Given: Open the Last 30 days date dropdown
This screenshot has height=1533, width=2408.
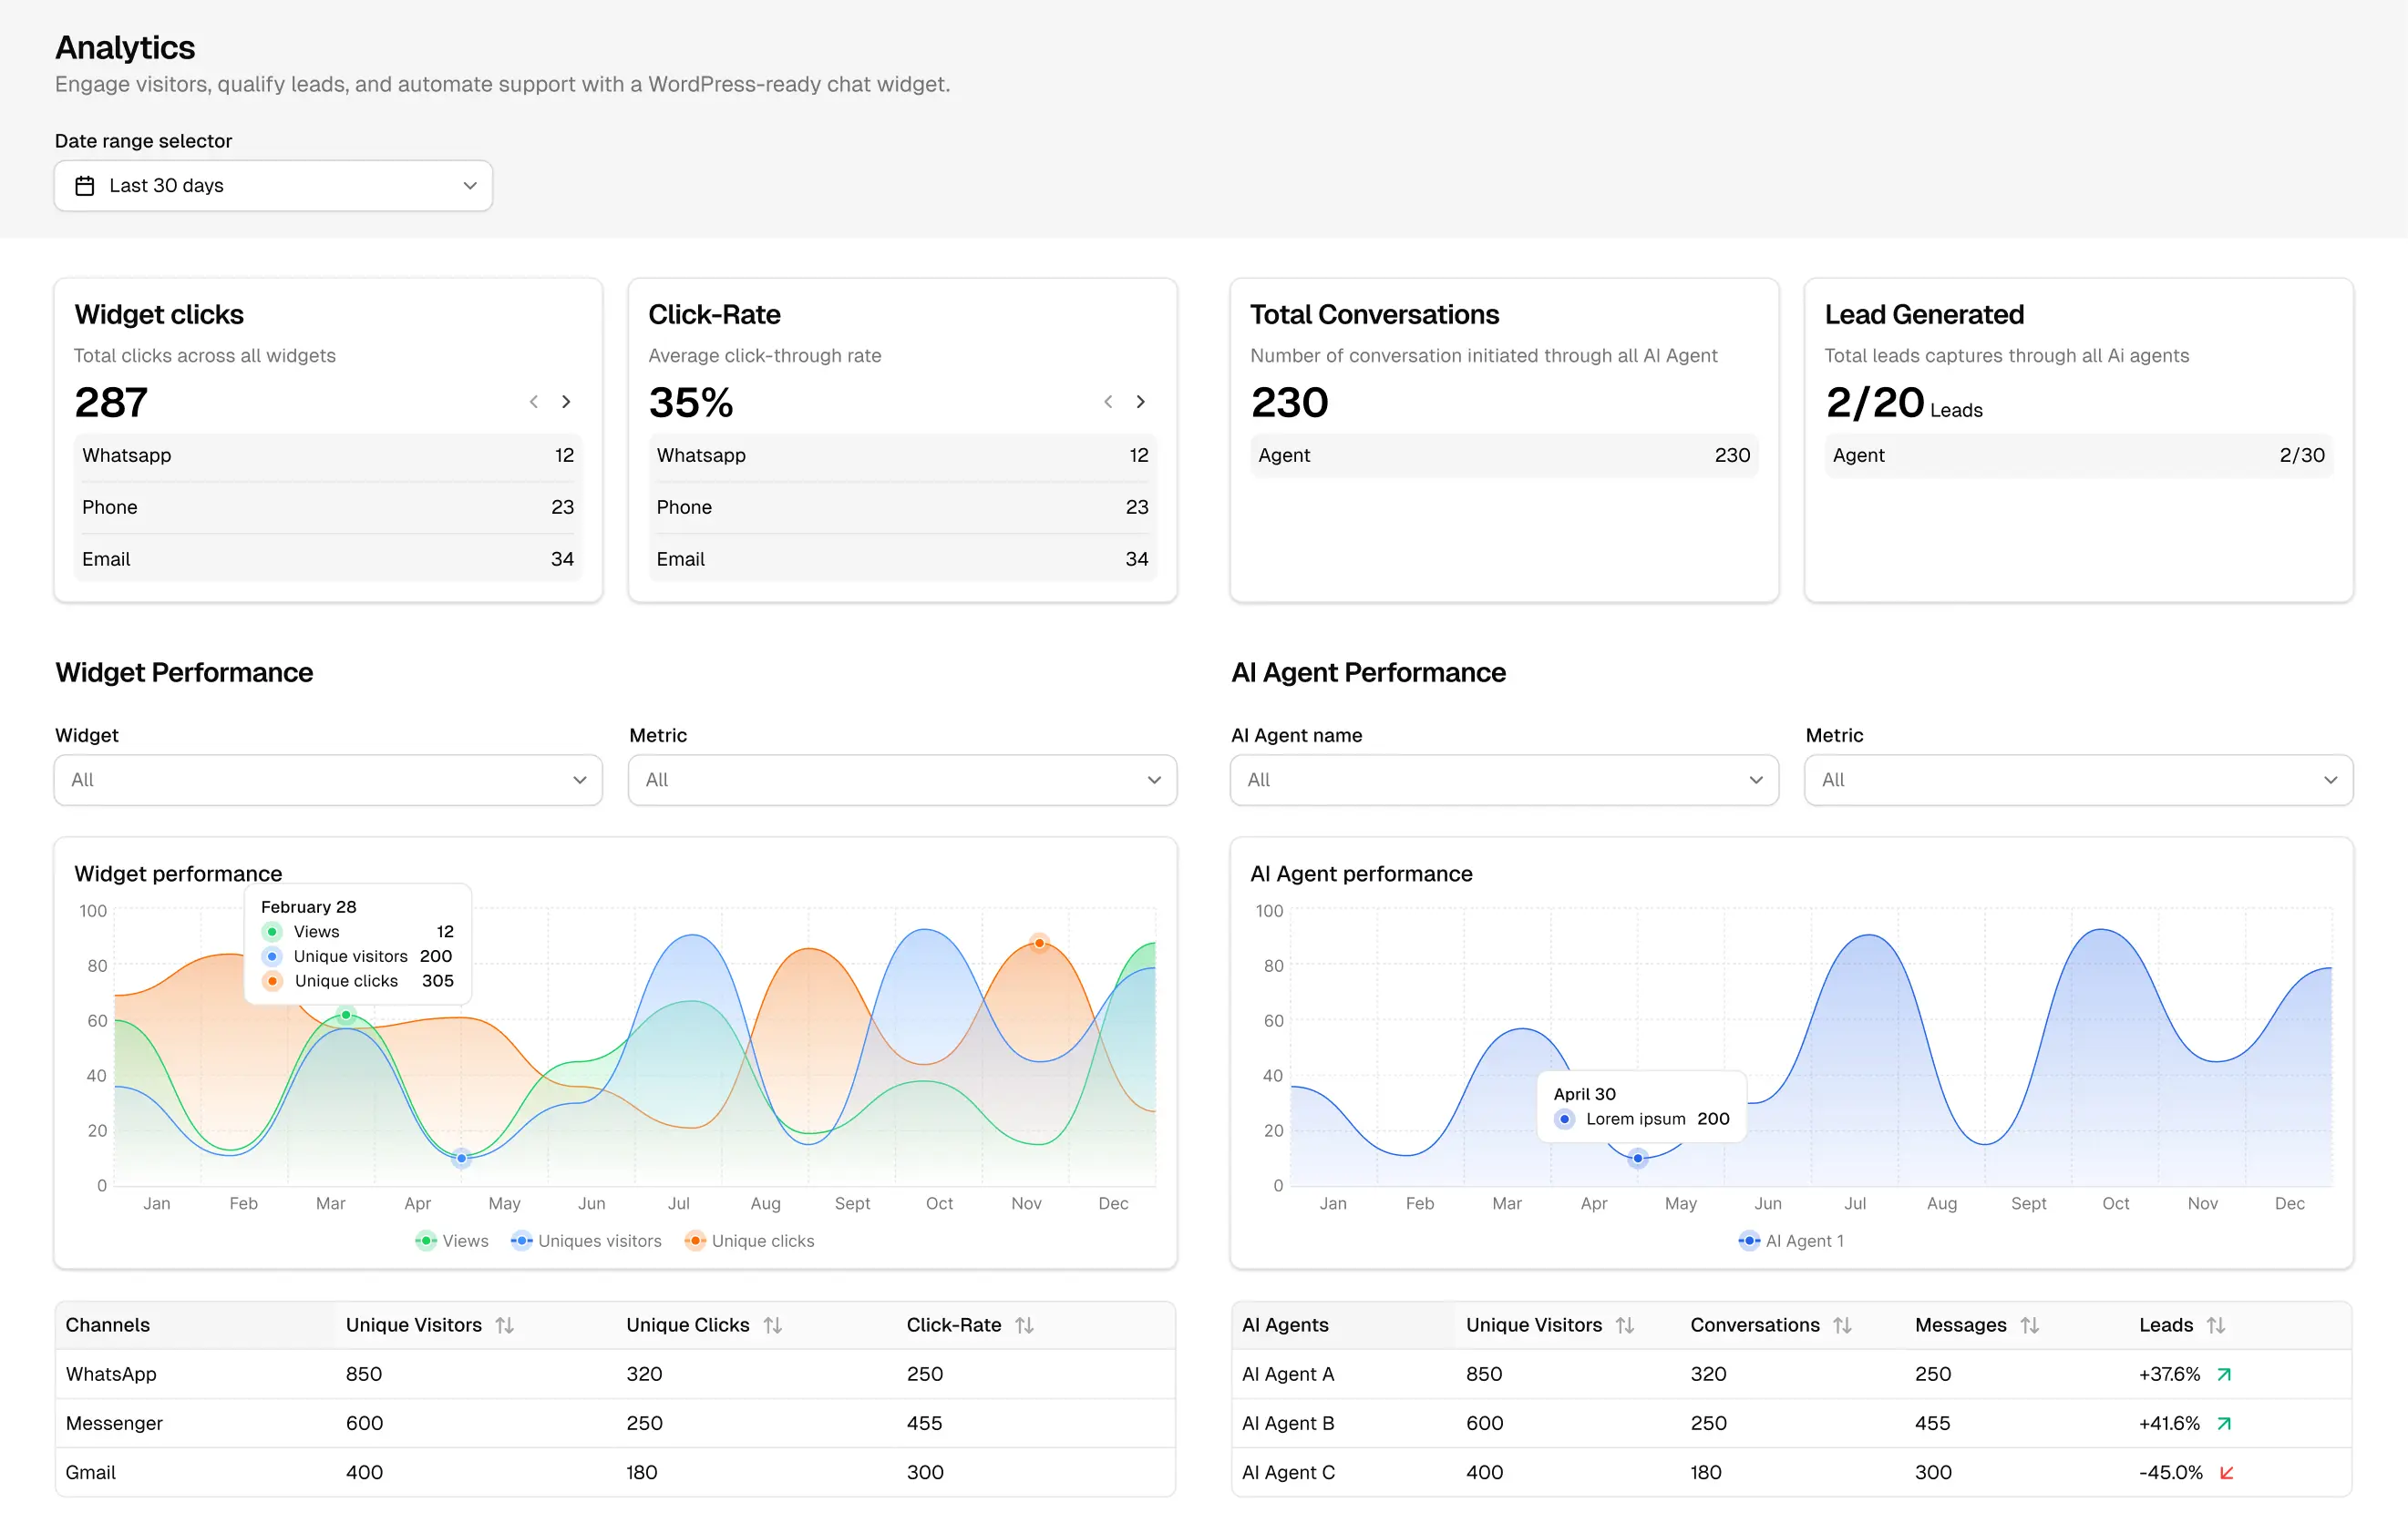Looking at the screenshot, I should [x=273, y=186].
